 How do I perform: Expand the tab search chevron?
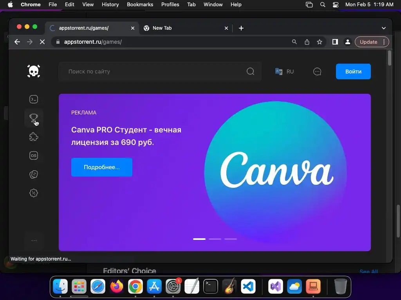coord(384,28)
